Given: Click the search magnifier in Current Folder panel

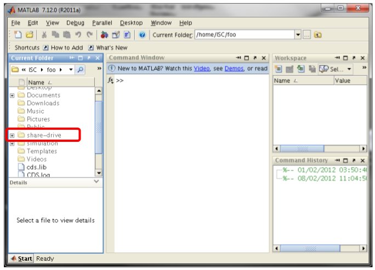Looking at the screenshot, I should tap(80, 70).
